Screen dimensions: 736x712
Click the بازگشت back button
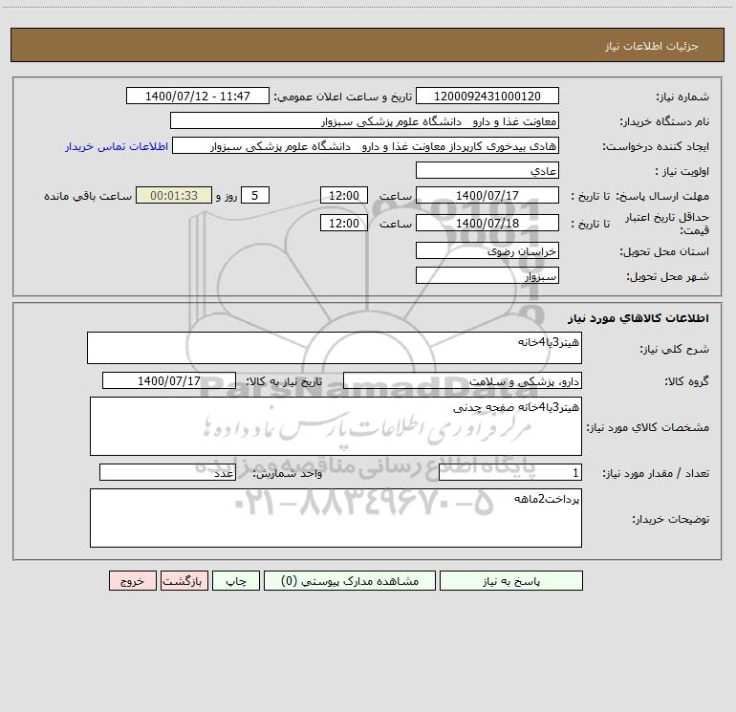coord(184,581)
